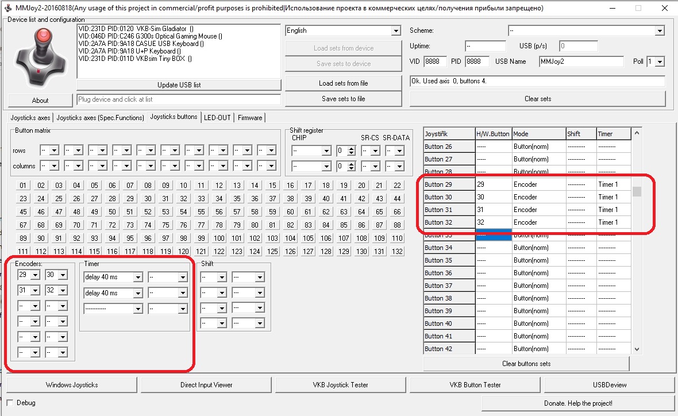The height and width of the screenshot is (416, 678).
Task: Click Donate. Help the project! button
Action: [x=578, y=403]
